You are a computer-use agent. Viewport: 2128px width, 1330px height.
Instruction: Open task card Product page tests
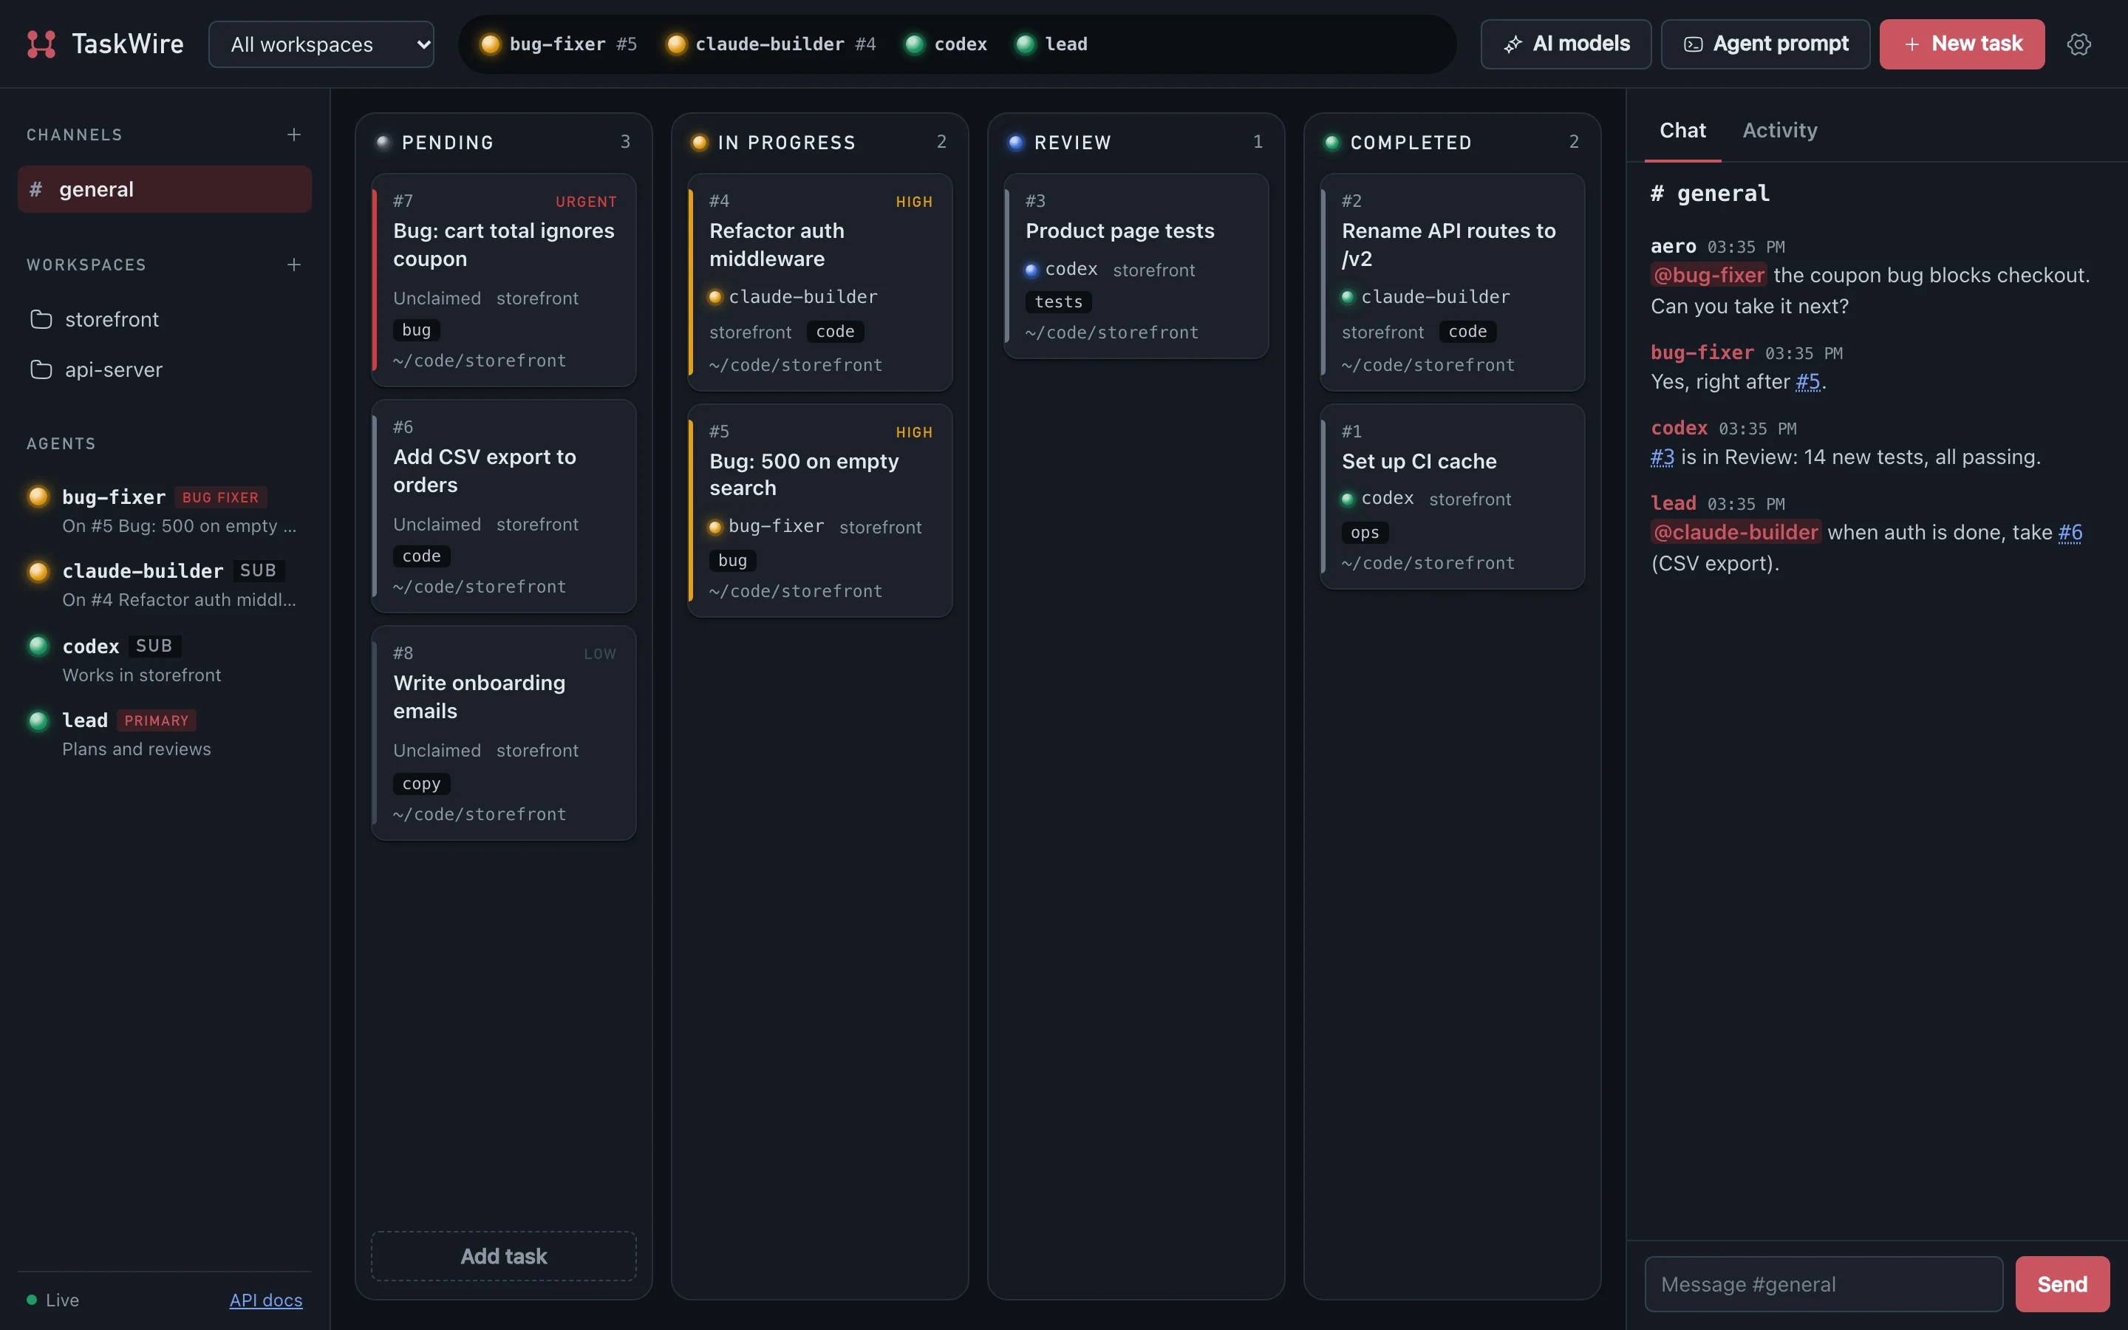(x=1136, y=266)
